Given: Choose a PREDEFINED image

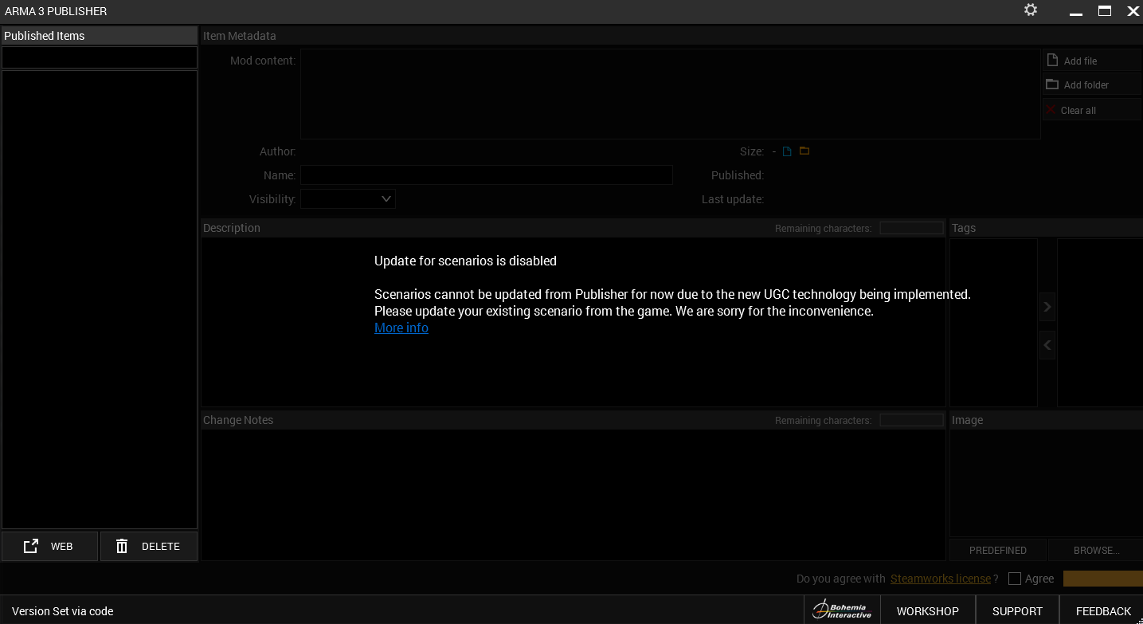Looking at the screenshot, I should [998, 550].
